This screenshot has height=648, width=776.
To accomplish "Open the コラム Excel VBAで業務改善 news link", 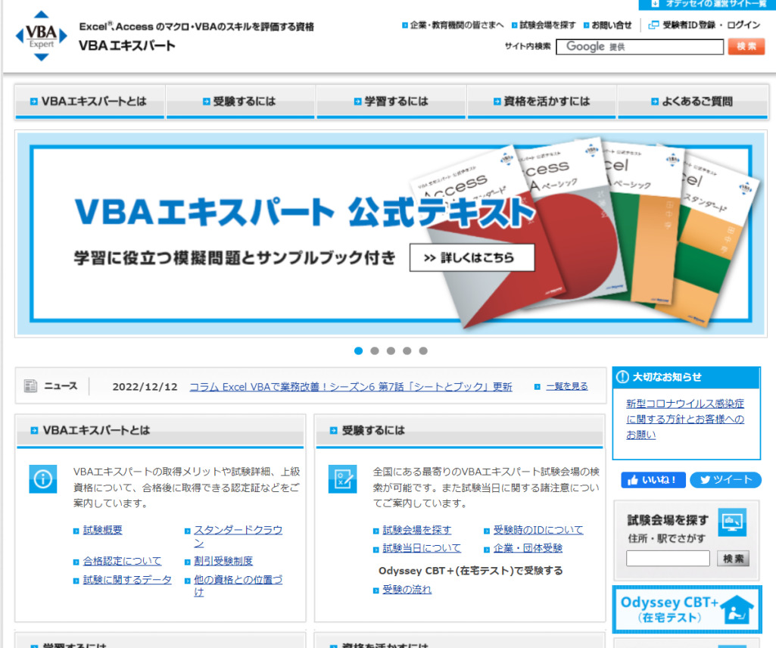I will 351,387.
